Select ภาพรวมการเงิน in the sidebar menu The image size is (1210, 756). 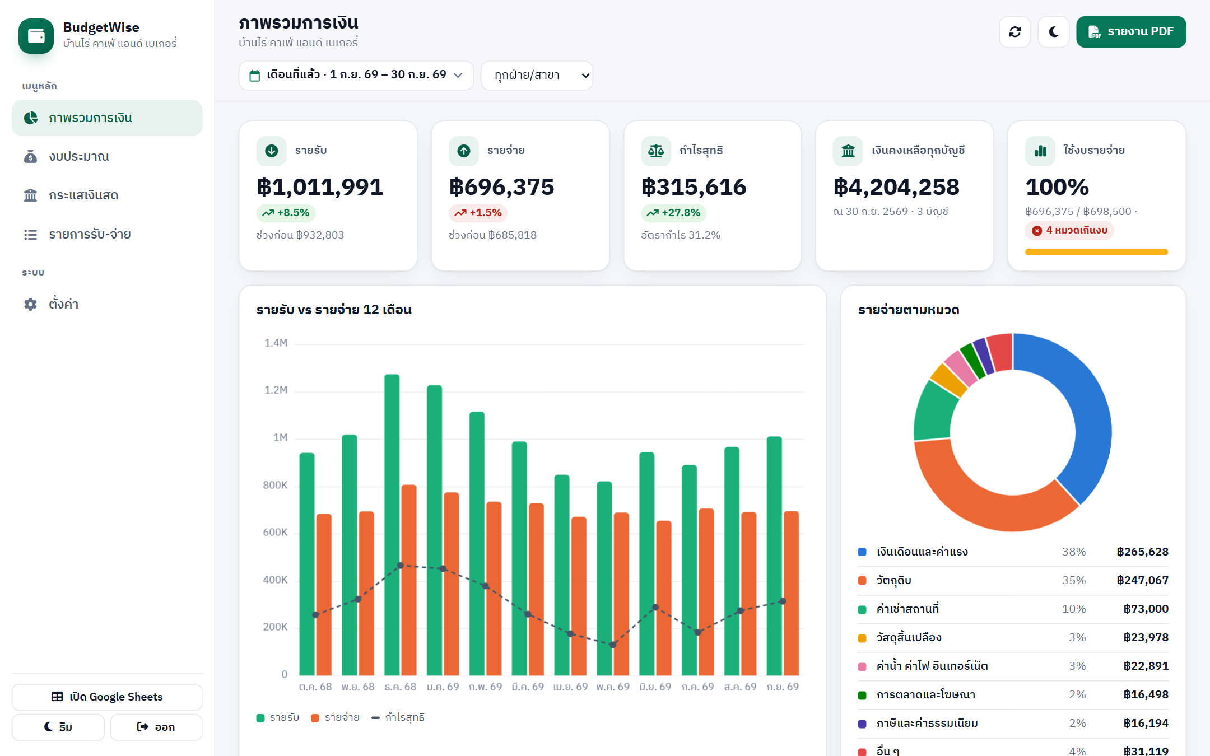[x=107, y=118]
